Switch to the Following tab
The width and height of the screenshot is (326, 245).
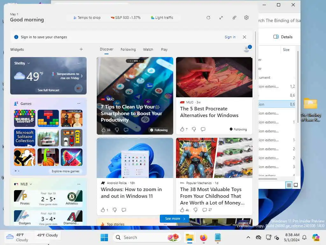click(x=128, y=49)
